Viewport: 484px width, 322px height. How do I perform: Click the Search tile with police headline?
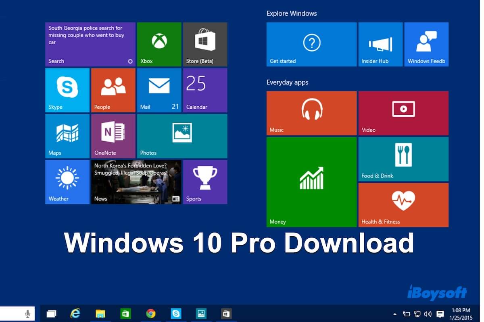pyautogui.click(x=90, y=44)
